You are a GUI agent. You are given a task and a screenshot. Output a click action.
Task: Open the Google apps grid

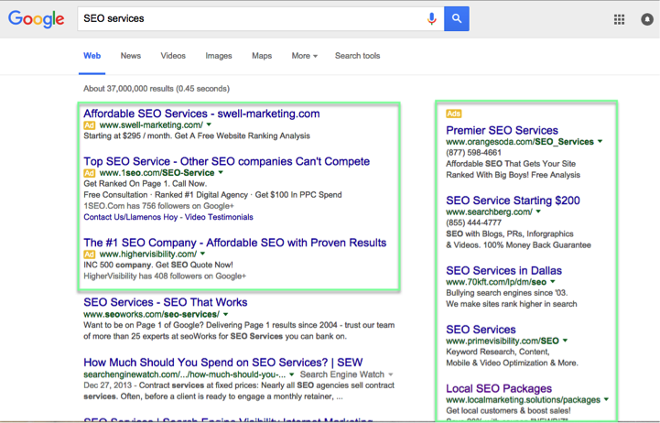(619, 19)
